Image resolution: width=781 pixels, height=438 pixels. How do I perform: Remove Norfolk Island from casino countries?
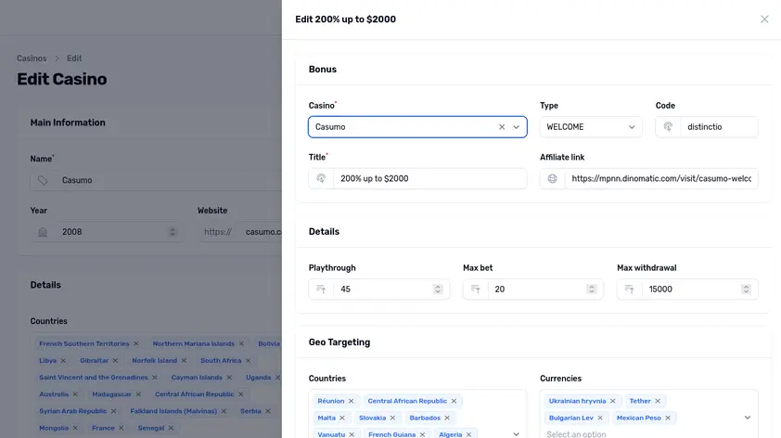coord(184,361)
